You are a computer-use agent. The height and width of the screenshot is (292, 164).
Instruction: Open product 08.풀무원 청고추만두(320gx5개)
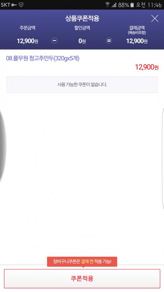pos(43,59)
